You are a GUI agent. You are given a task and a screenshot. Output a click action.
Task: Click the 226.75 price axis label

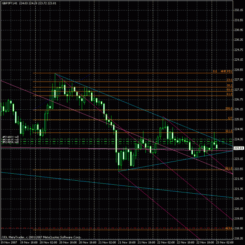point(239,100)
